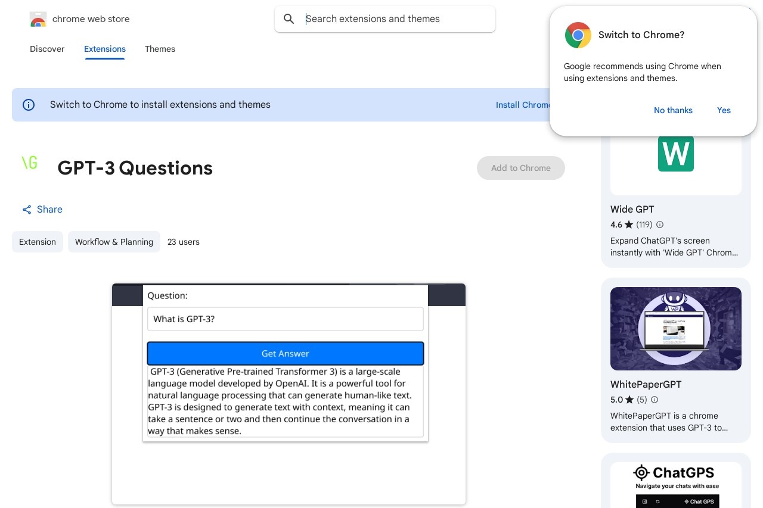Click the Chrome Web Store logo icon
This screenshot has height=508, width=763.
pyautogui.click(x=38, y=19)
